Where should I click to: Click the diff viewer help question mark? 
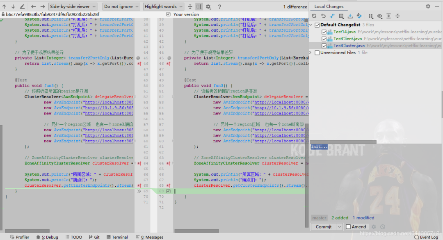pos(219,7)
